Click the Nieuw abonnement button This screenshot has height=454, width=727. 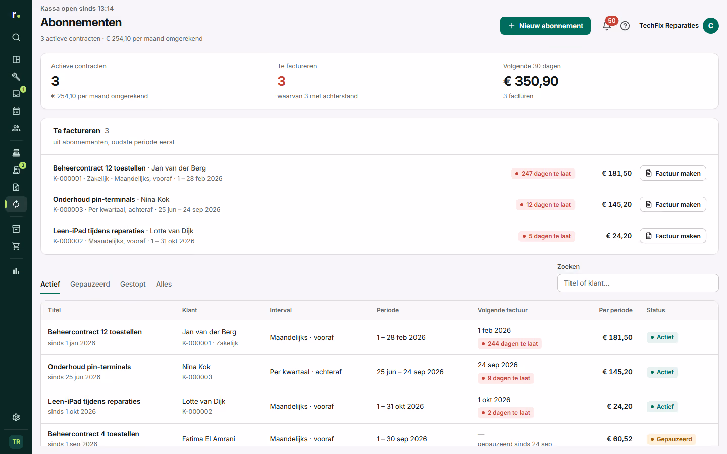pyautogui.click(x=545, y=26)
